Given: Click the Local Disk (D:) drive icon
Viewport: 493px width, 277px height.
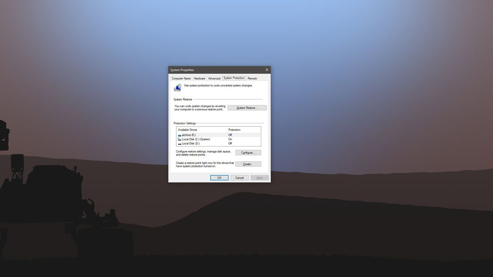Looking at the screenshot, I should 179,143.
